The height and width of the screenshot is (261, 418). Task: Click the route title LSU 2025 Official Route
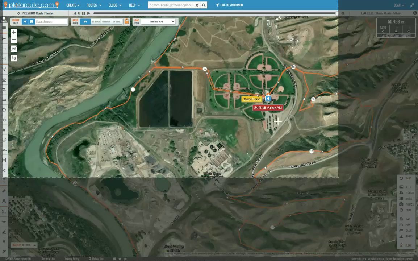point(381,13)
